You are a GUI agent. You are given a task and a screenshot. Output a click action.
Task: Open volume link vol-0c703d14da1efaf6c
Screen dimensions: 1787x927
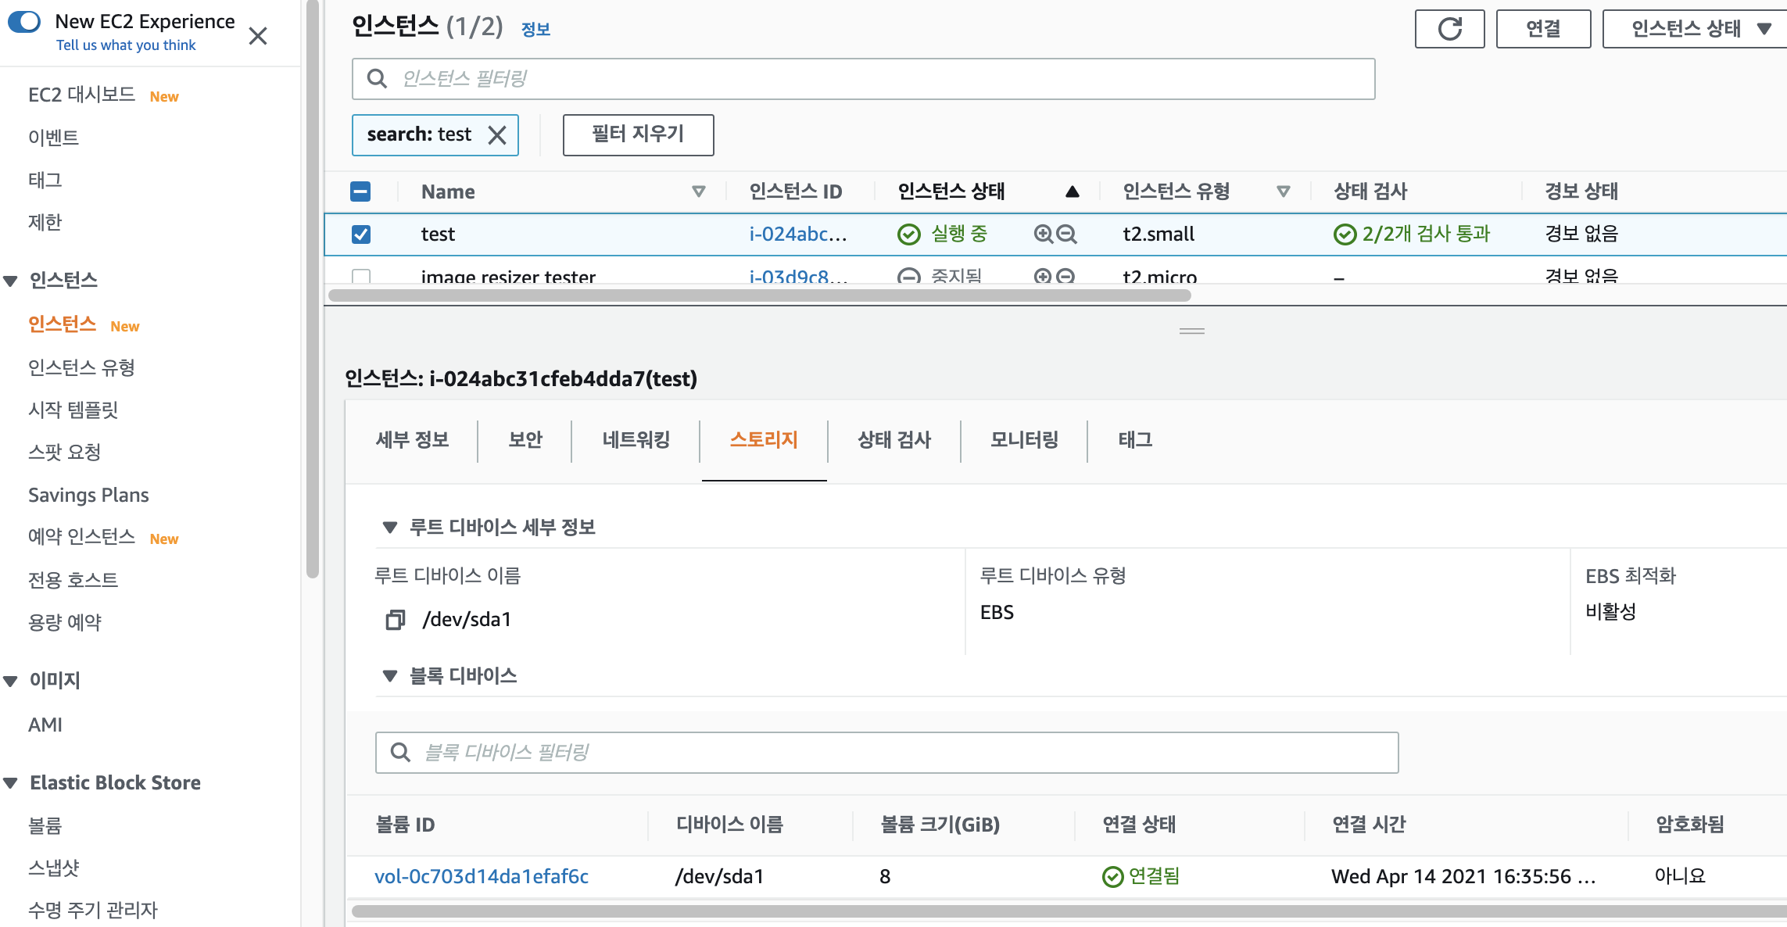482,876
